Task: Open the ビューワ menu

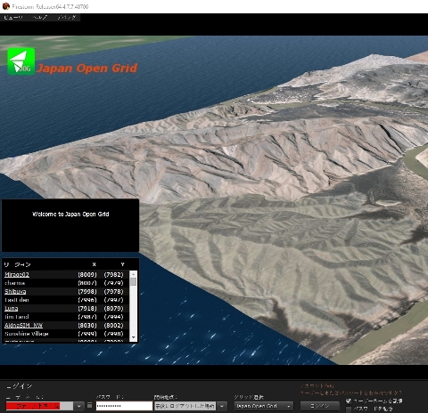Action: (x=13, y=18)
